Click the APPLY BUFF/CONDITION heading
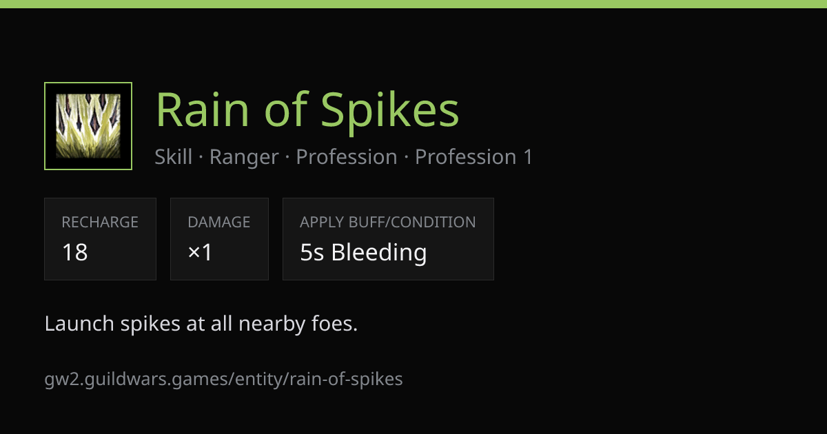Viewport: 827px width, 434px height. pos(388,222)
